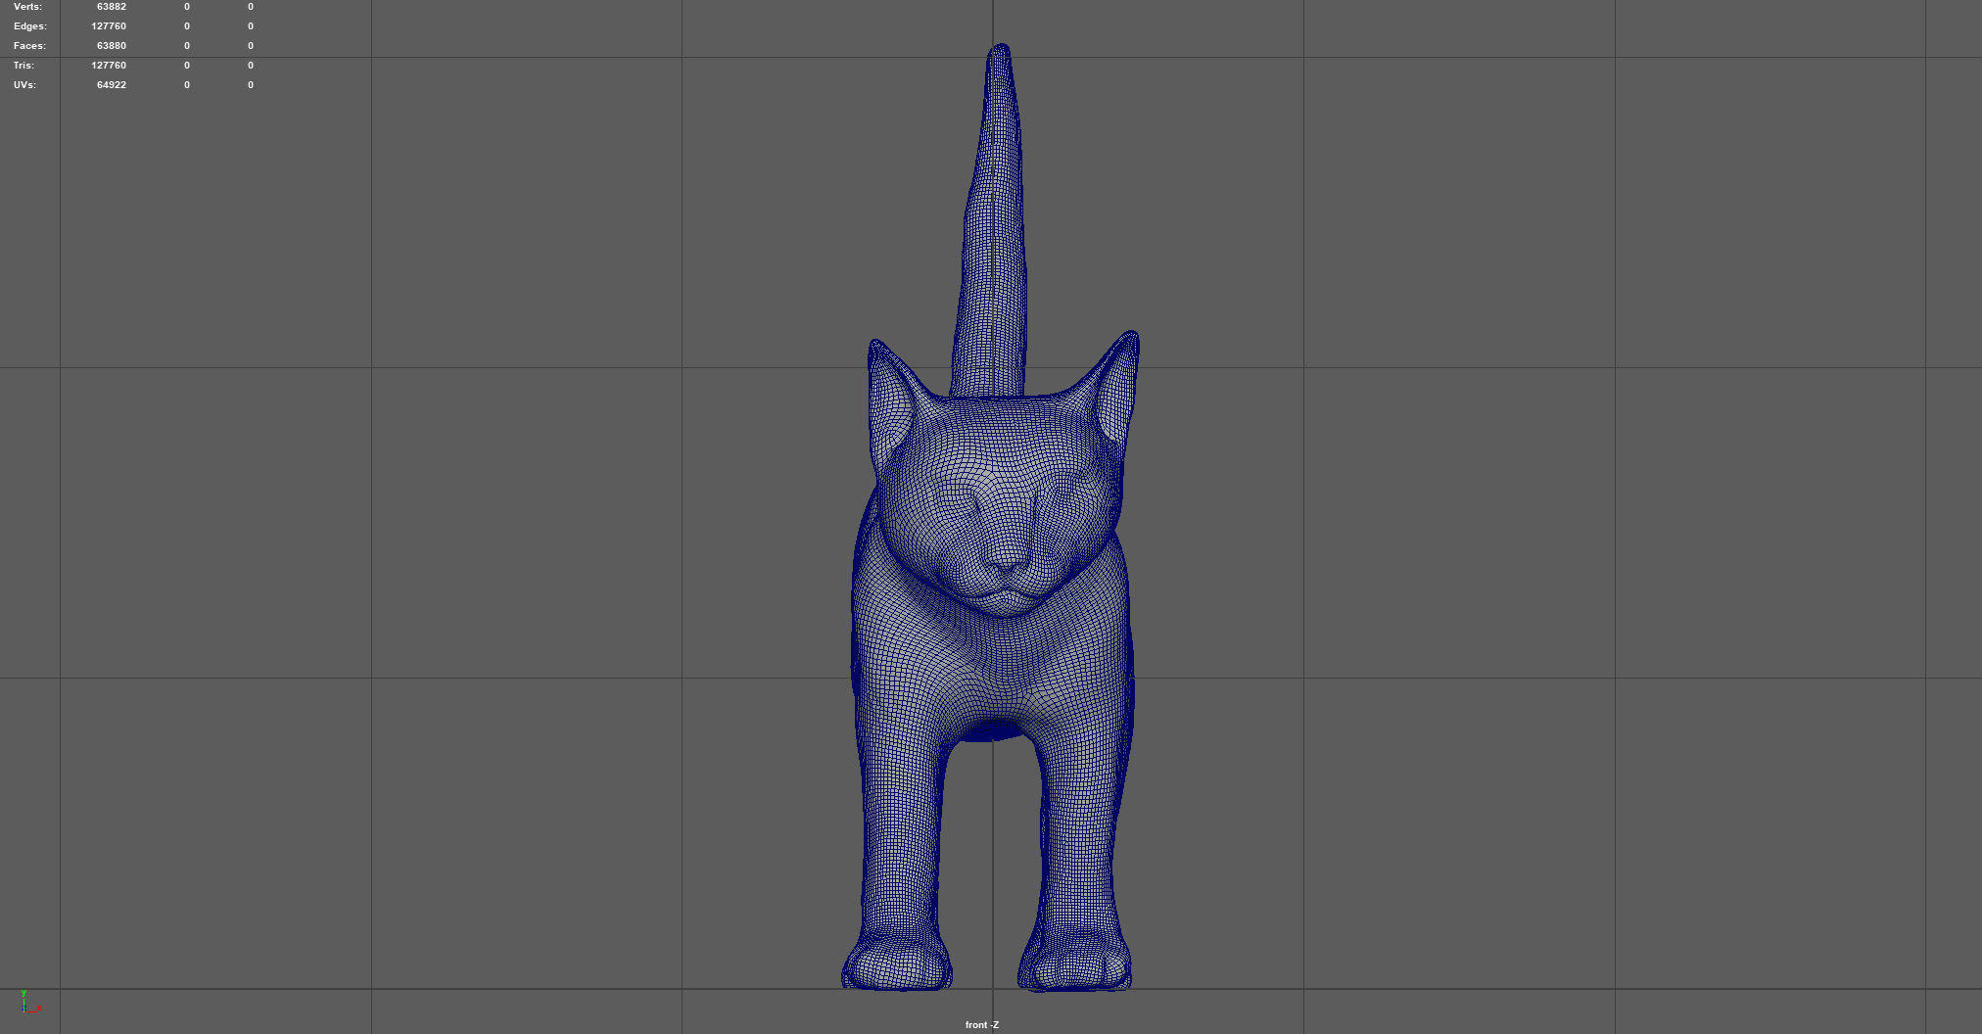Click the Faces count value 63880
The height and width of the screenshot is (1034, 1982).
click(112, 46)
